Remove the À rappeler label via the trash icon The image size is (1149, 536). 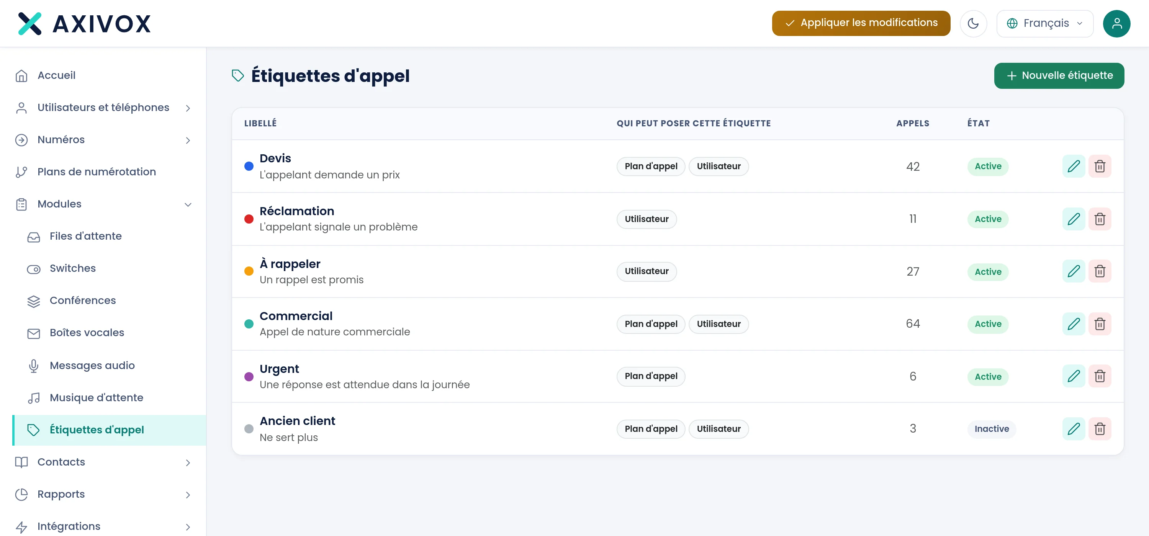[1100, 271]
